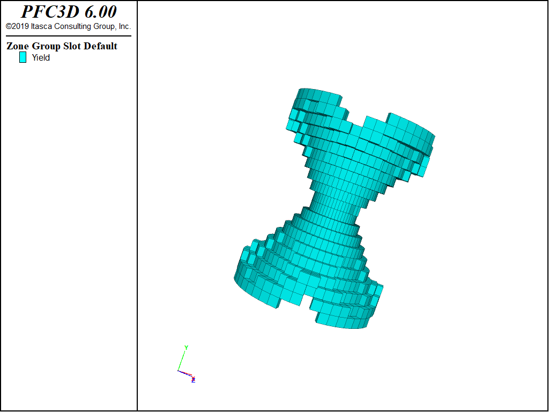
Task: Click the Itasca Consulting Group copyright line
Action: point(68,26)
